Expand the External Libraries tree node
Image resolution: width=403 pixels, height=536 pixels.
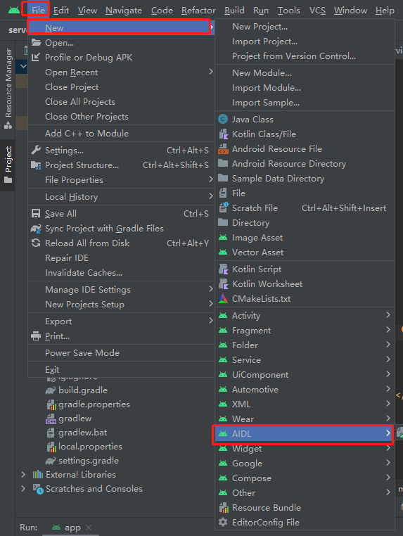click(23, 475)
